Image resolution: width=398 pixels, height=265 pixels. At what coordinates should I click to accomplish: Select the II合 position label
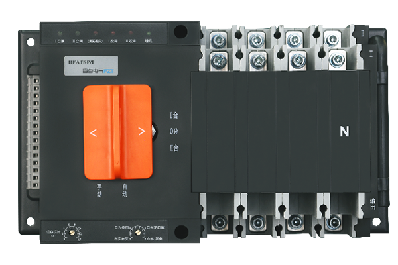tap(174, 146)
